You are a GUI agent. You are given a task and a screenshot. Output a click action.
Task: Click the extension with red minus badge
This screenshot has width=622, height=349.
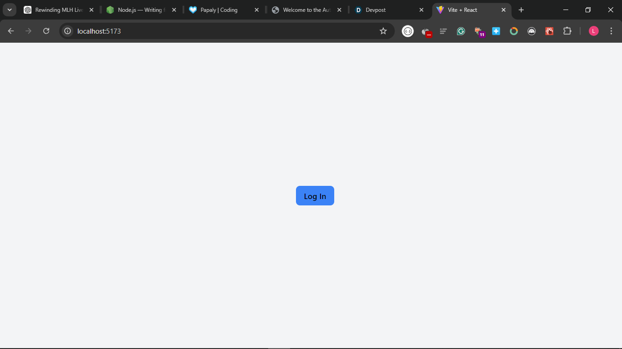[426, 31]
